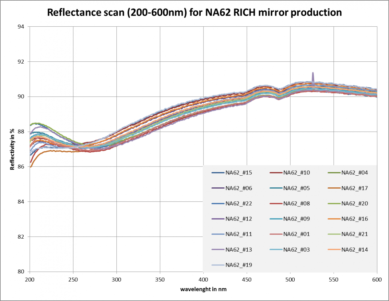Click the NA62_#12 legend label
Image resolution: width=389 pixels, height=301 pixels.
[239, 219]
